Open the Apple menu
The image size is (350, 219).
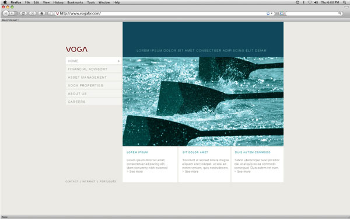point(5,2)
